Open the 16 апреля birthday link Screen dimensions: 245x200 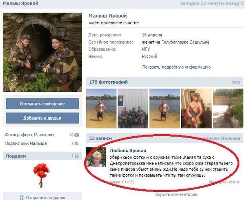pyautogui.click(x=152, y=35)
